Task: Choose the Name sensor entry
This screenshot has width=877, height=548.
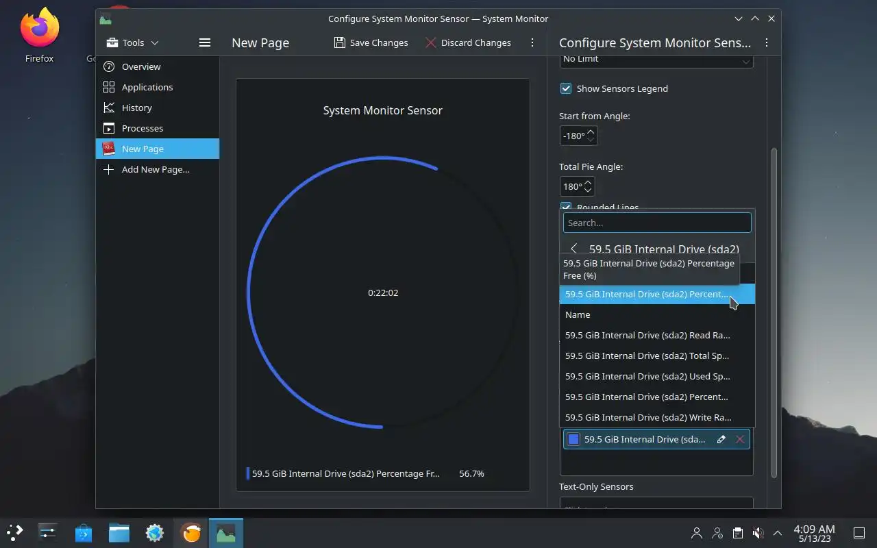Action: [657, 314]
